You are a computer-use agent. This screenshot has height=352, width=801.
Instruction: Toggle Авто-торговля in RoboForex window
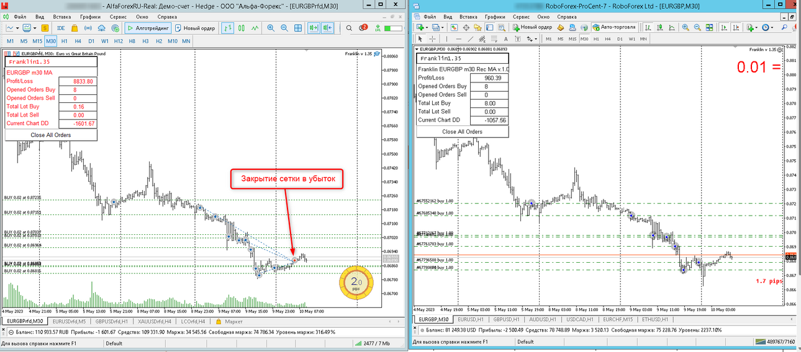tap(614, 27)
